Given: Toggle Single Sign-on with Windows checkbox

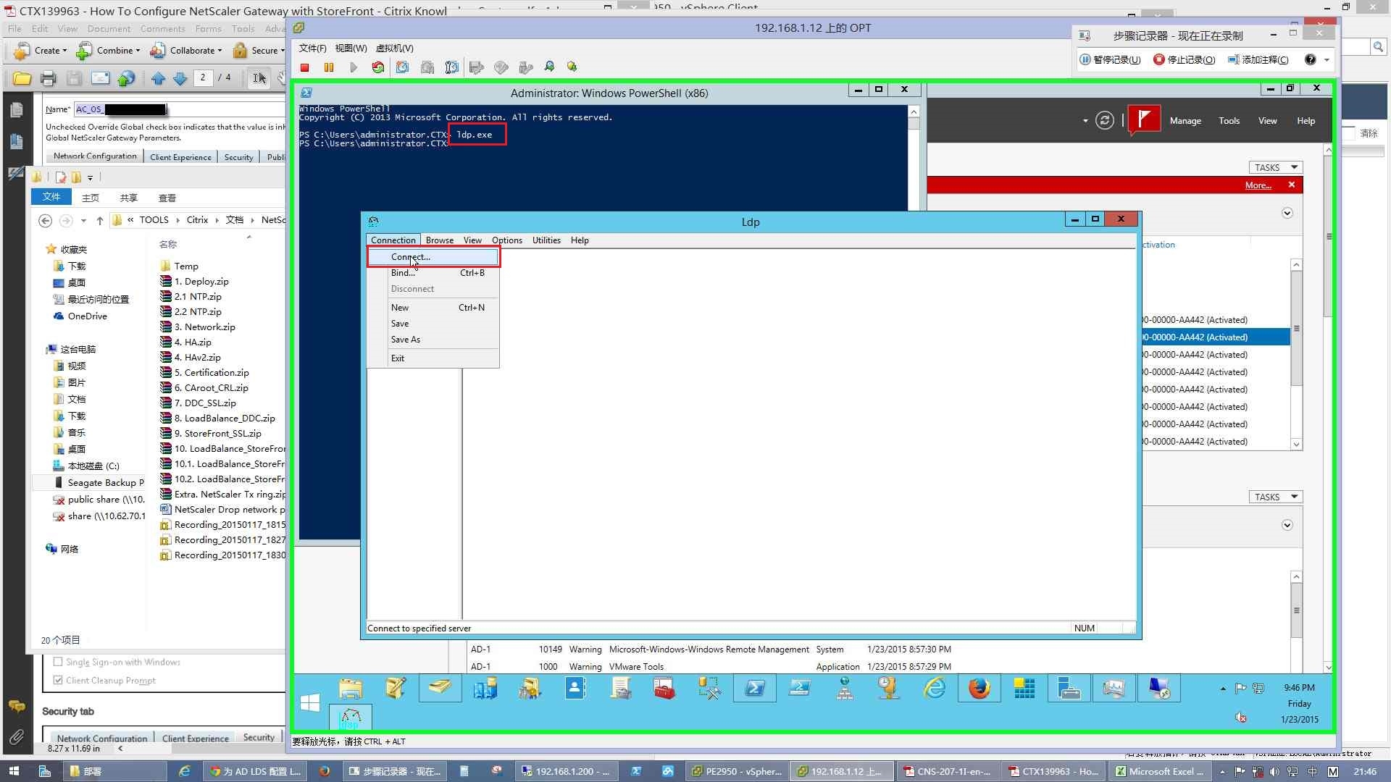Looking at the screenshot, I should tap(58, 662).
